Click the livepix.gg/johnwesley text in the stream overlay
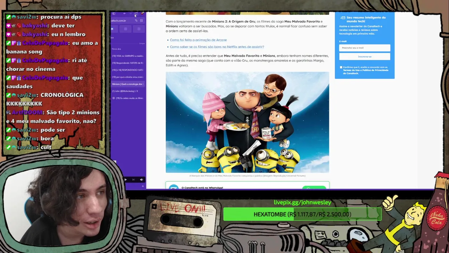 302,202
